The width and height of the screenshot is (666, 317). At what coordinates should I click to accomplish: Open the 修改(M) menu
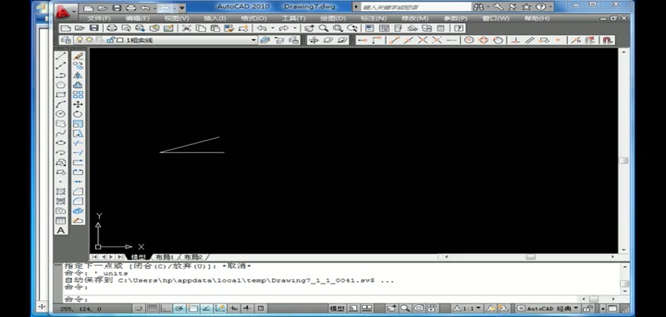click(415, 19)
